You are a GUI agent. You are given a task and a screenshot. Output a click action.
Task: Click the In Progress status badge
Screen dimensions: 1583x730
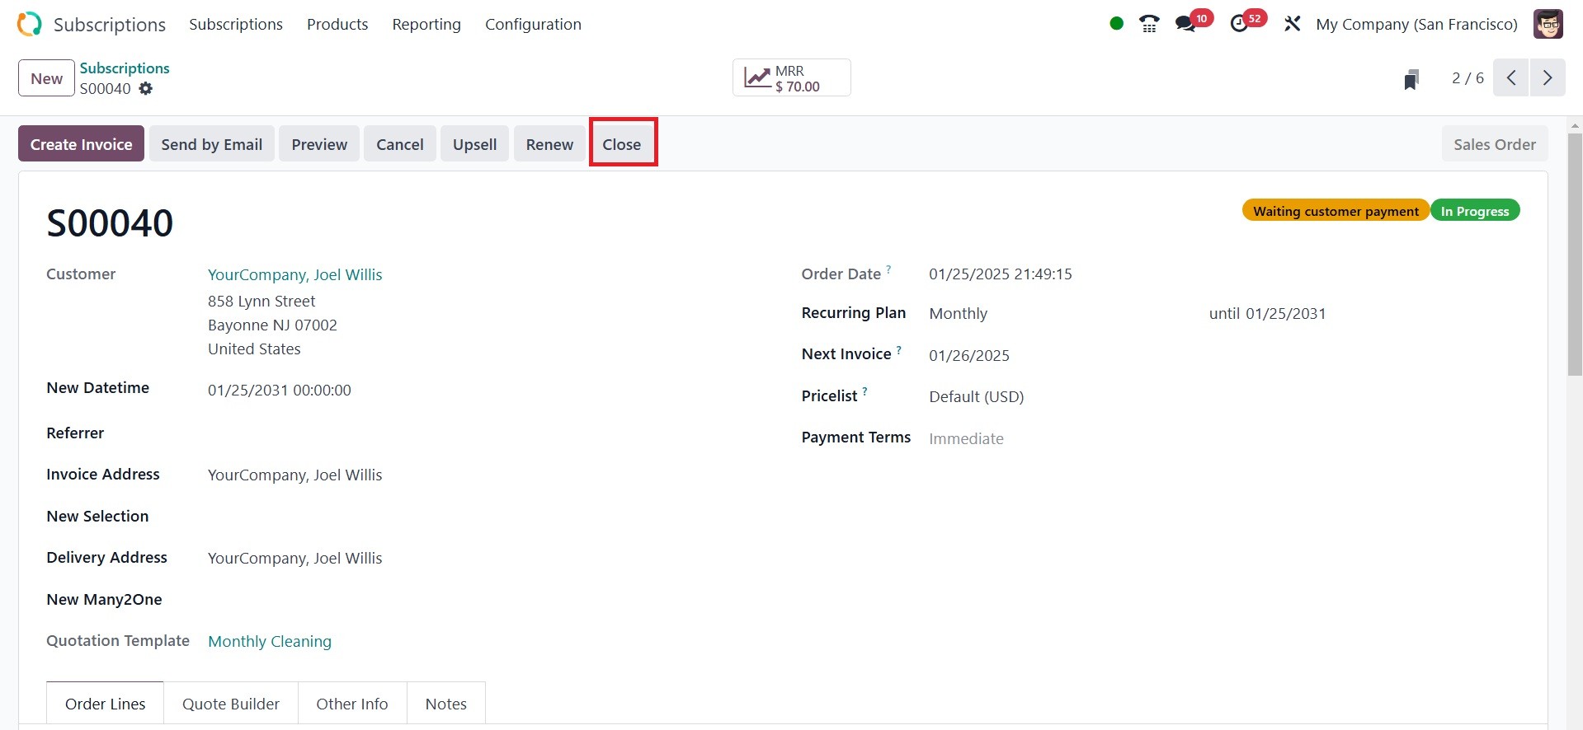tap(1475, 211)
